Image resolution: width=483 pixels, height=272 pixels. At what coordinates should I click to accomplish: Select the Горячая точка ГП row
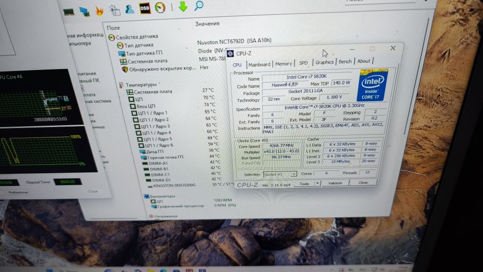[x=181, y=157]
